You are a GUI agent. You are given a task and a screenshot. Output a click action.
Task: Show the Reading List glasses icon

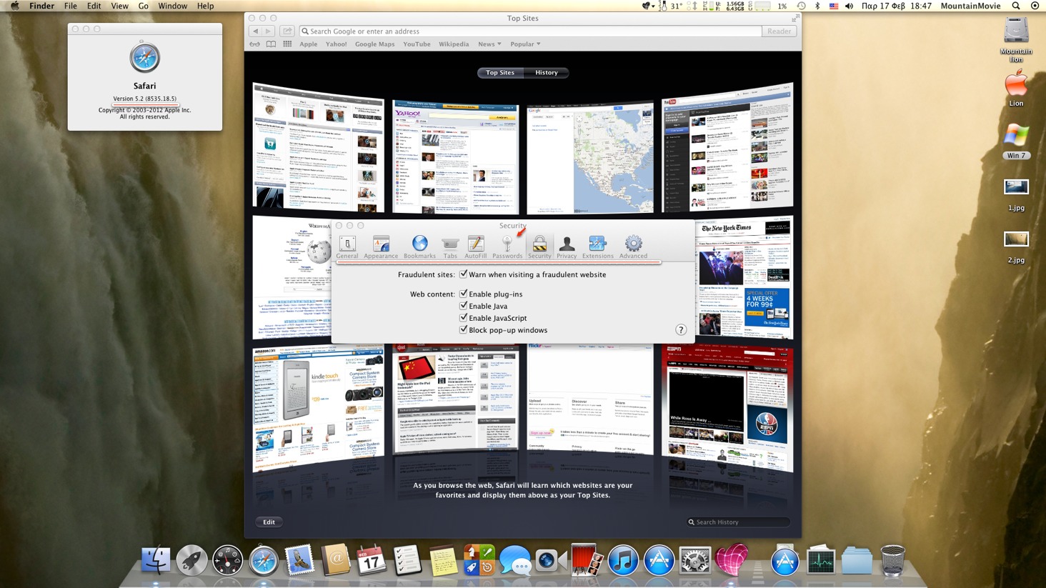point(254,44)
